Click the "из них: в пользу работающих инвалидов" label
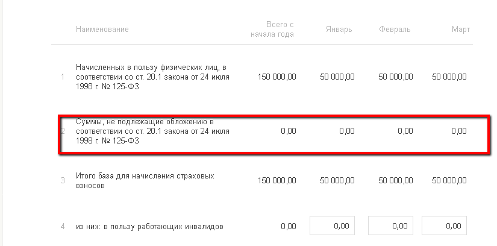Screen dimensions: 497x246 (150, 227)
